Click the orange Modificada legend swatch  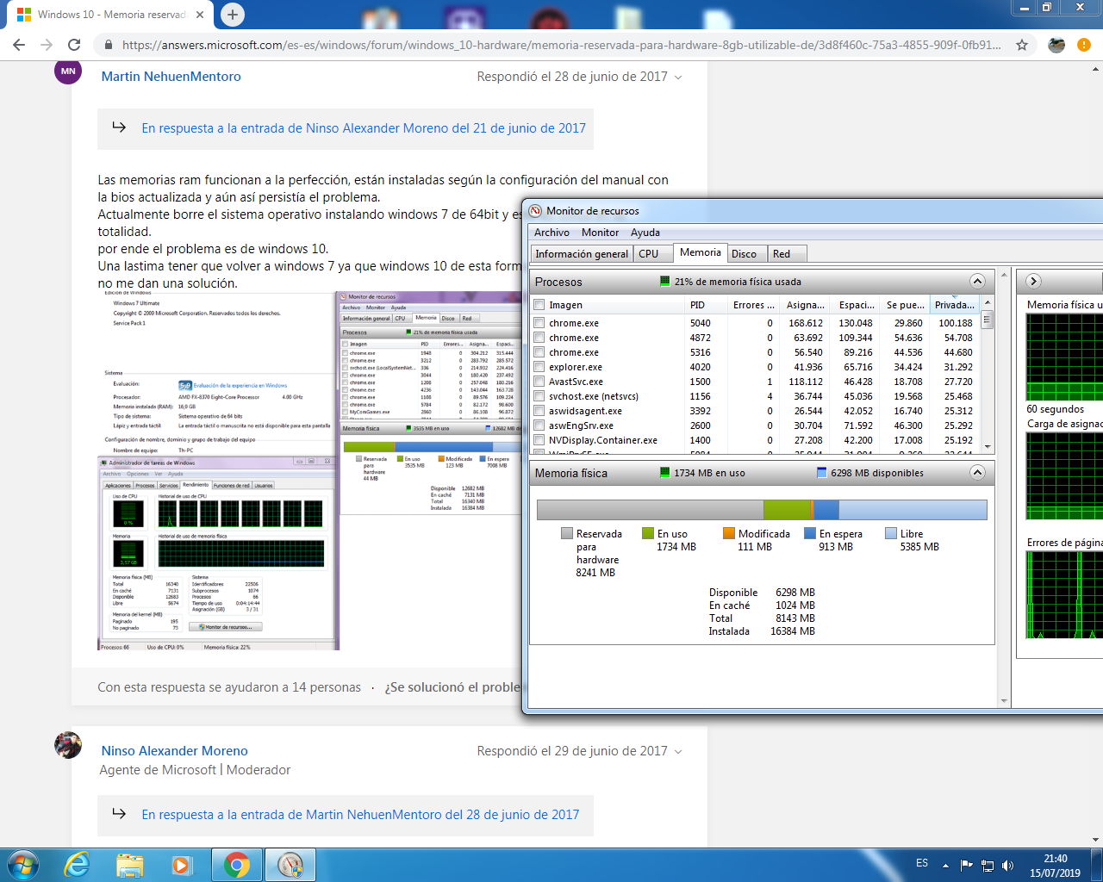pos(729,534)
